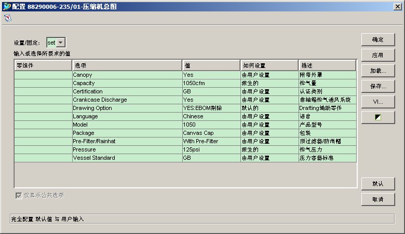Image resolution: width=405 pixels, height=234 pixels.
Task: Click the black-and-white square icon button
Action: (378, 117)
